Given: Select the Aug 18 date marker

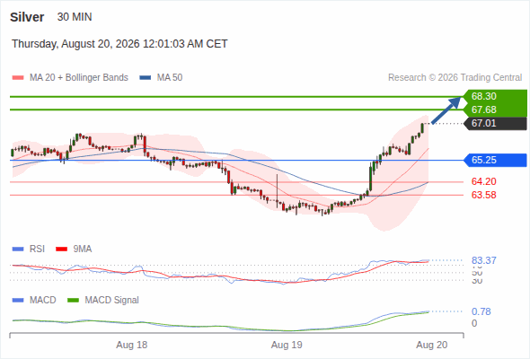Looking at the screenshot, I should [132, 346].
